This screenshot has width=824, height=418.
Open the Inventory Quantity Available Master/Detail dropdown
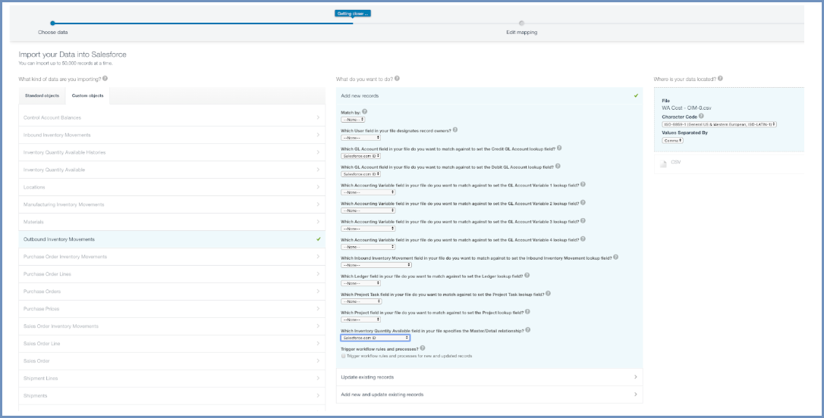pyautogui.click(x=375, y=338)
